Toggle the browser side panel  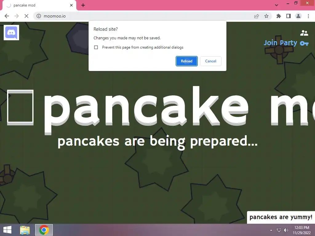(x=289, y=16)
